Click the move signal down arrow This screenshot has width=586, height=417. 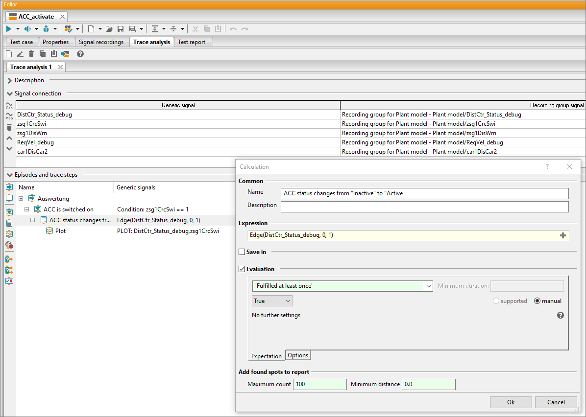click(x=9, y=149)
